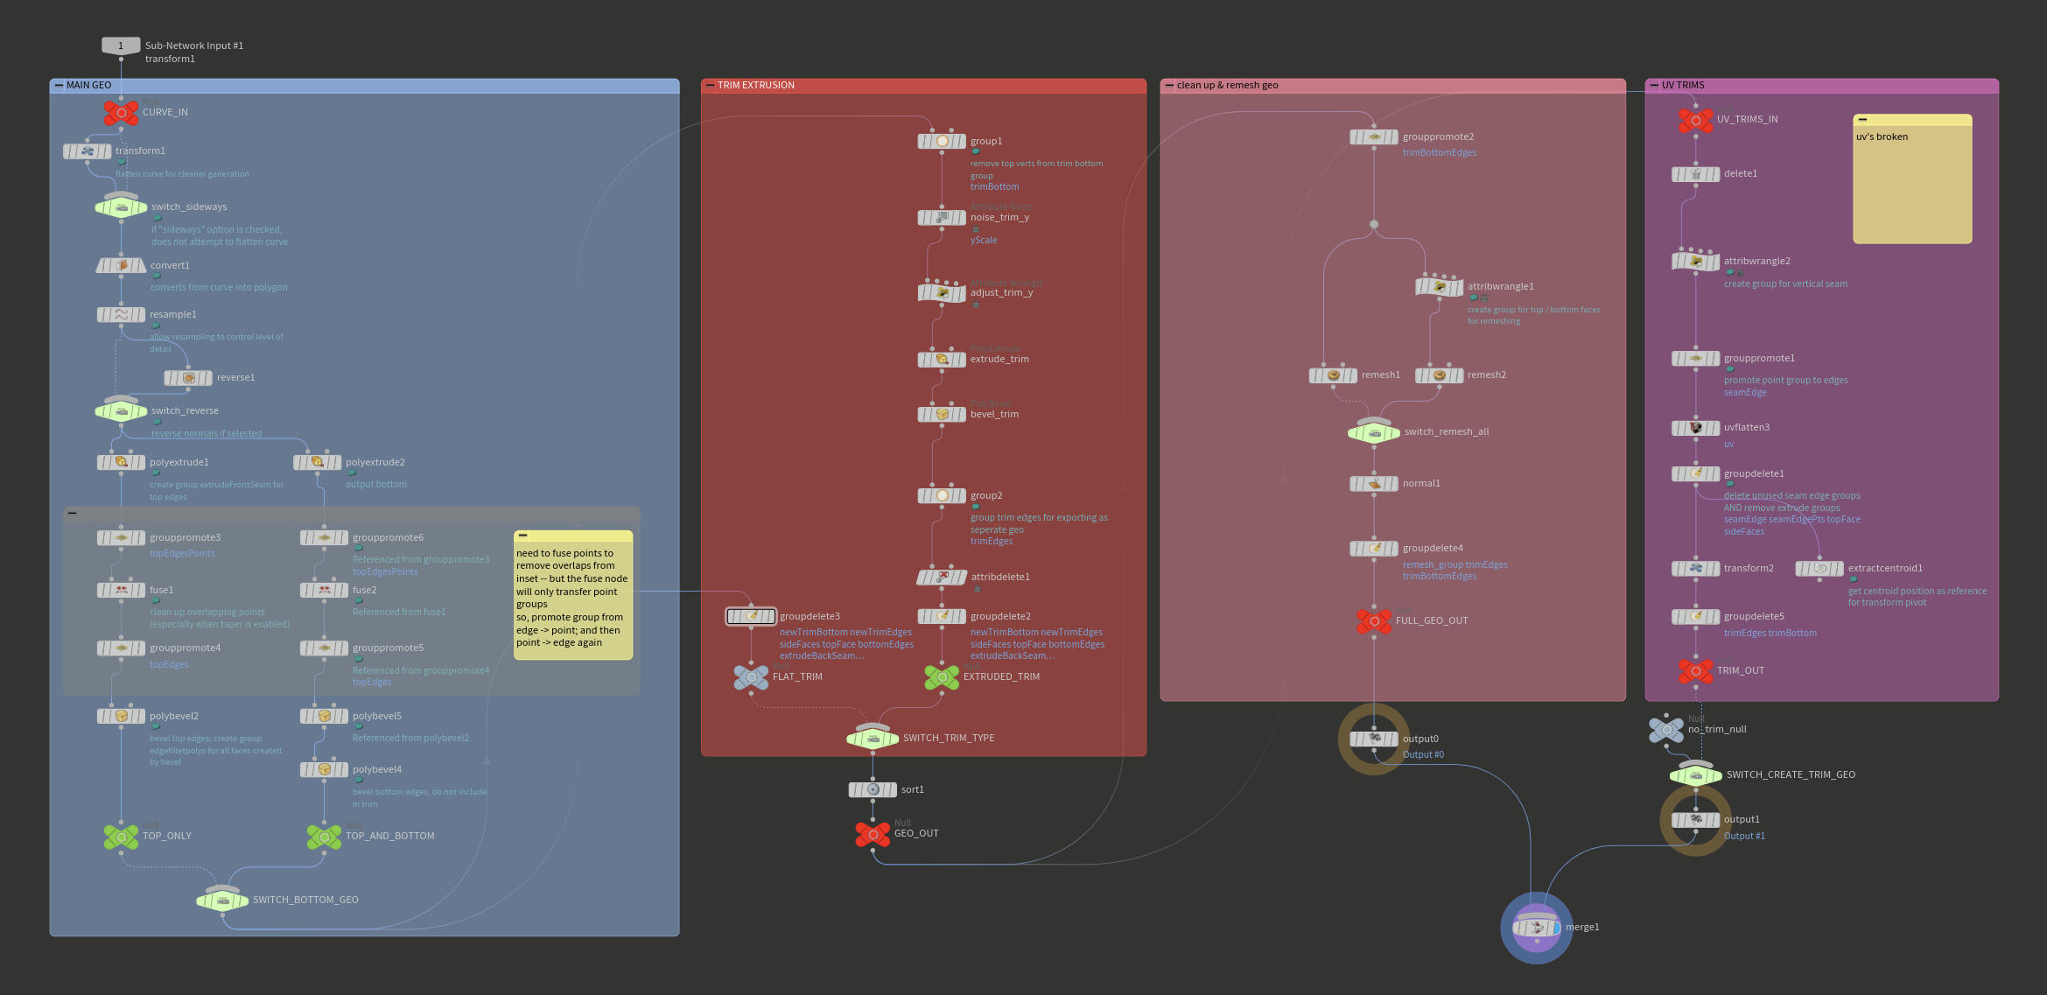The width and height of the screenshot is (2047, 995).
Task: Select the extrude_trim PolyExtrude node
Action: point(942,359)
